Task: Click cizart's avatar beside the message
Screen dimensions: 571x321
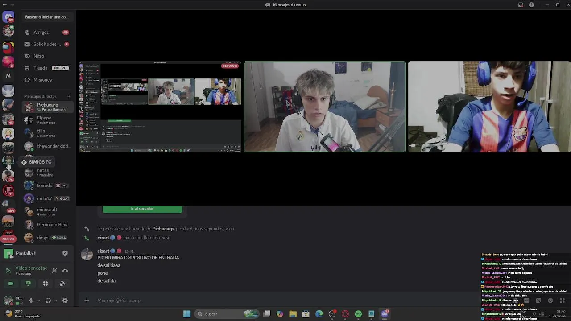Action: [x=87, y=254]
